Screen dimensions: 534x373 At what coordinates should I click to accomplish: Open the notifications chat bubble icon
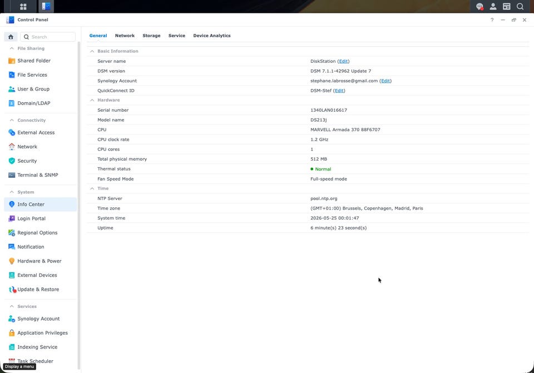(479, 7)
